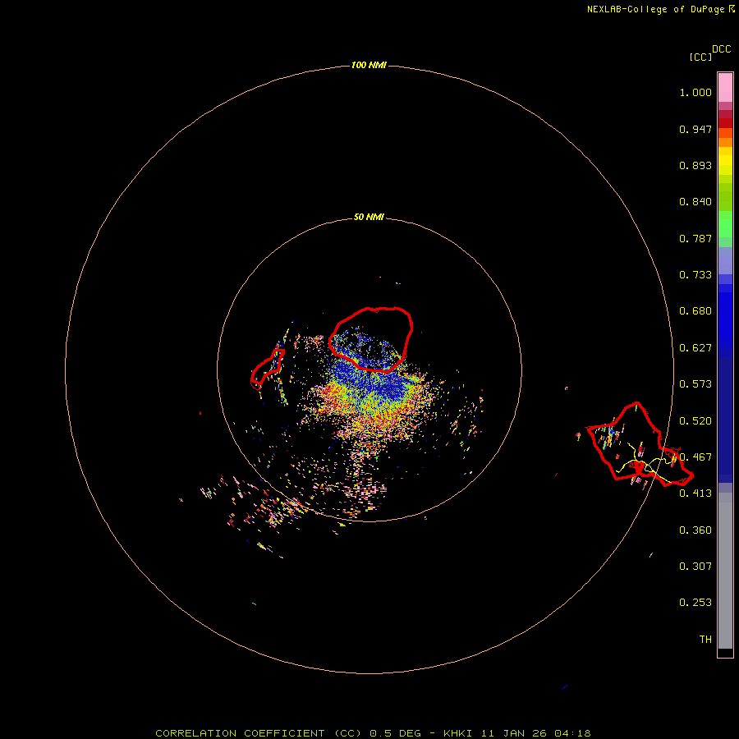Select the 0.787 legend value

[x=695, y=238]
